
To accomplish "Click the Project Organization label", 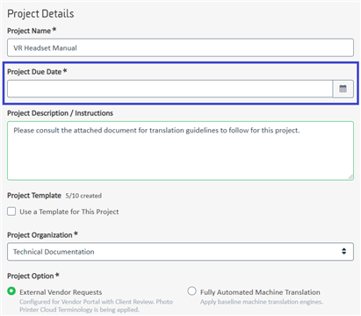I will [x=40, y=235].
